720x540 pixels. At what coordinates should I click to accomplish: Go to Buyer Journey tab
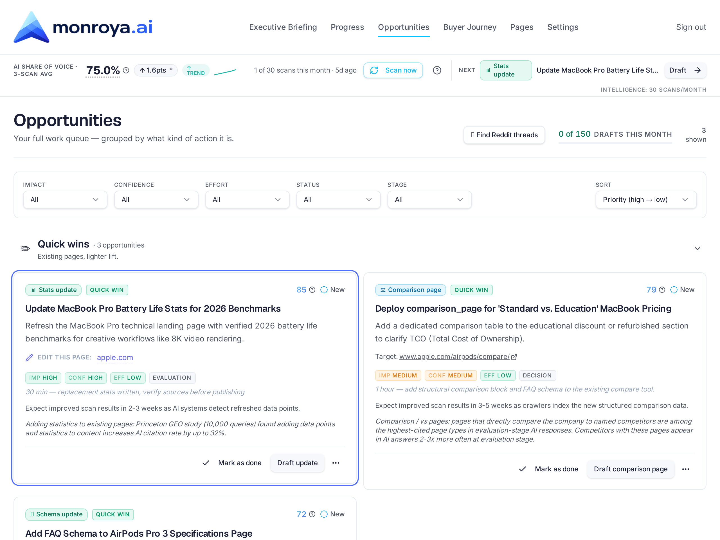click(x=470, y=27)
